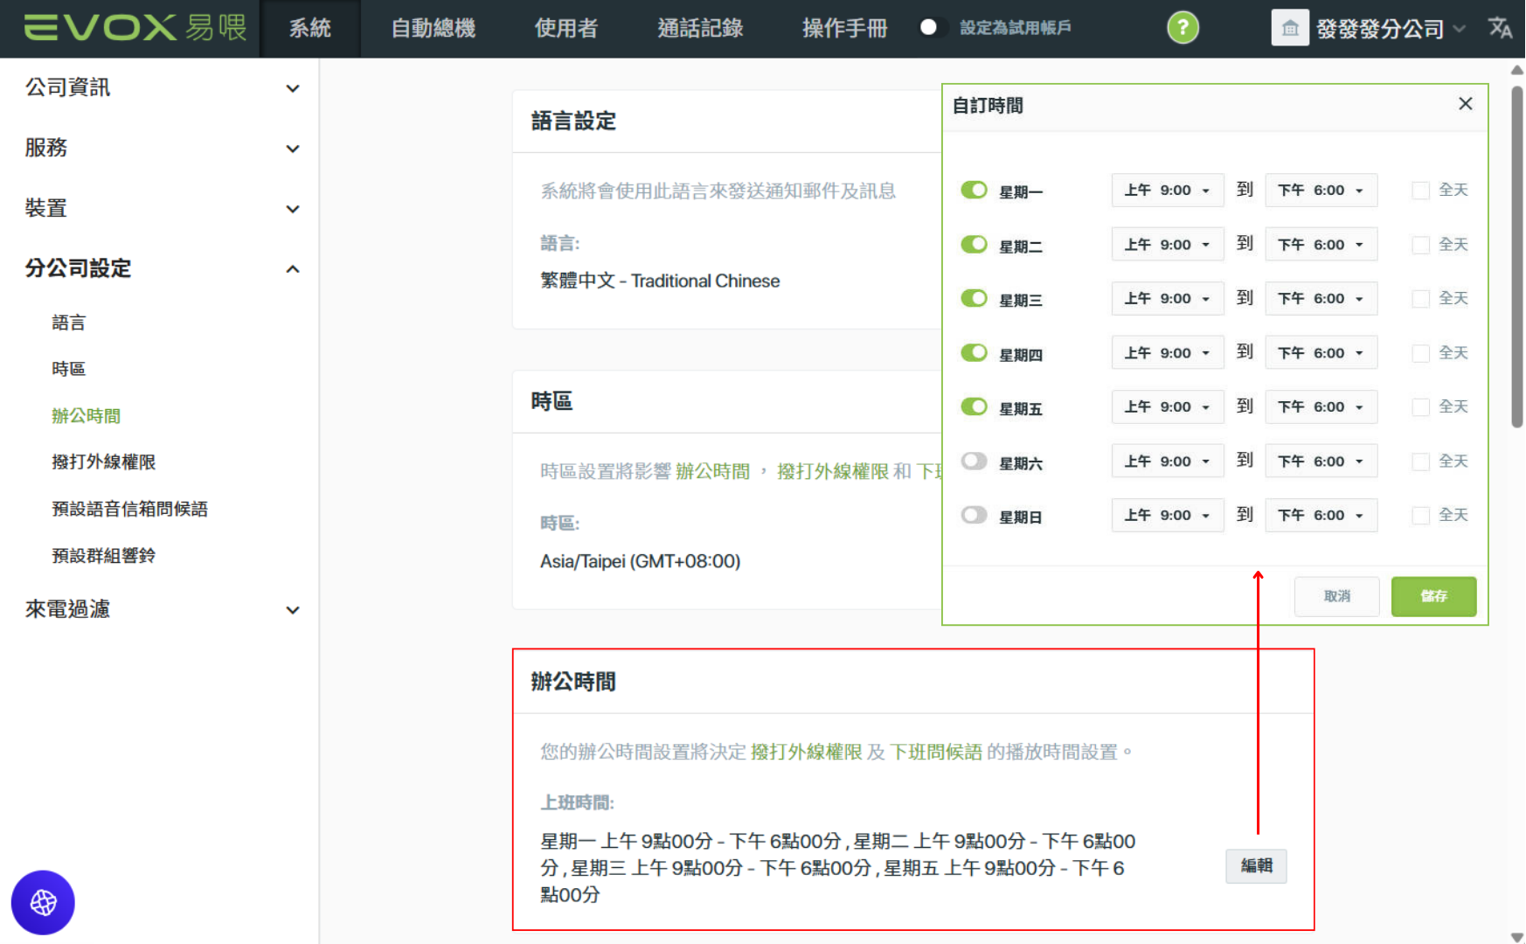Open the 使用者 top menu

point(566,28)
